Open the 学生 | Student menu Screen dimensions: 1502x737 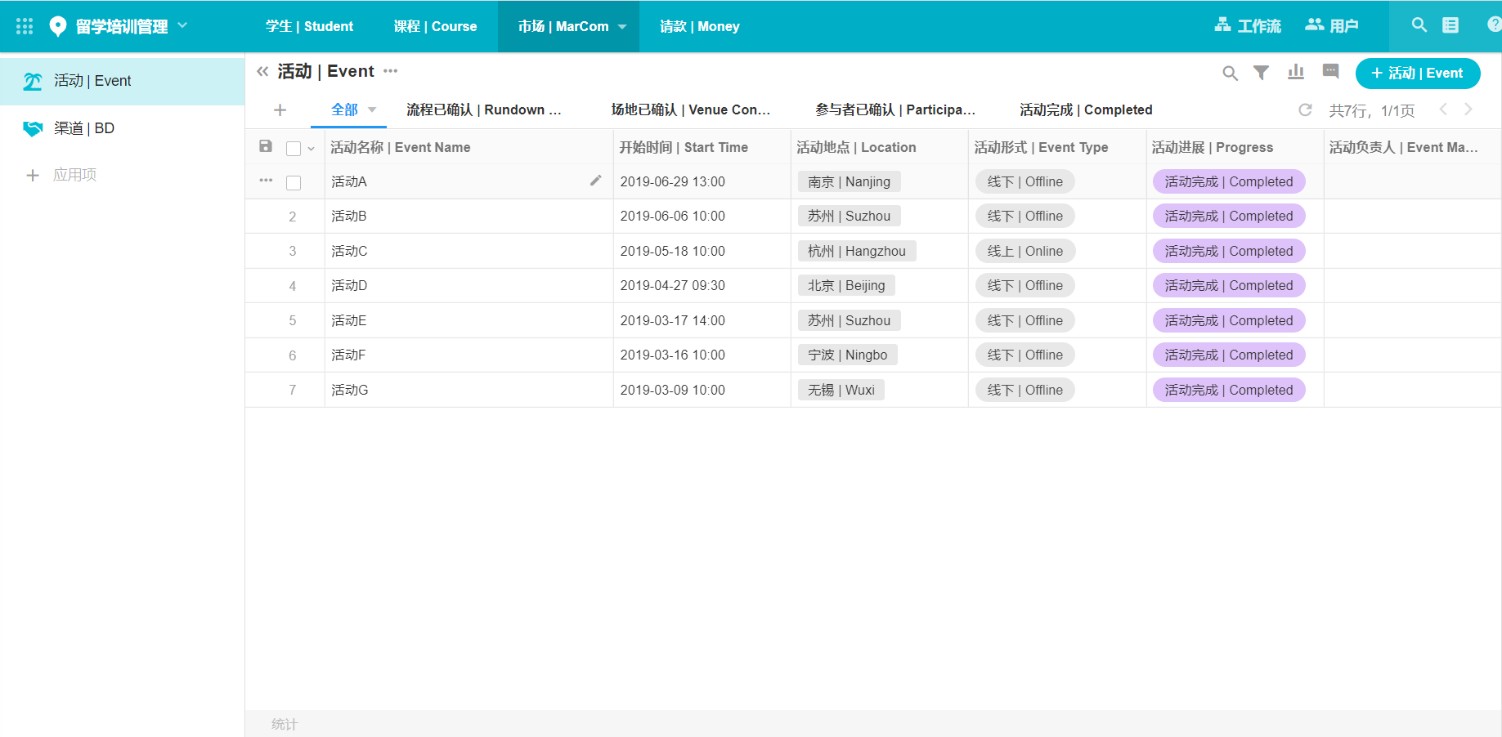(309, 26)
